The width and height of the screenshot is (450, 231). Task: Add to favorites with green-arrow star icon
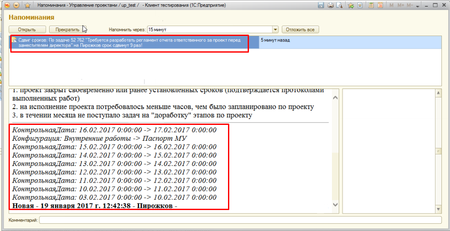351,5
